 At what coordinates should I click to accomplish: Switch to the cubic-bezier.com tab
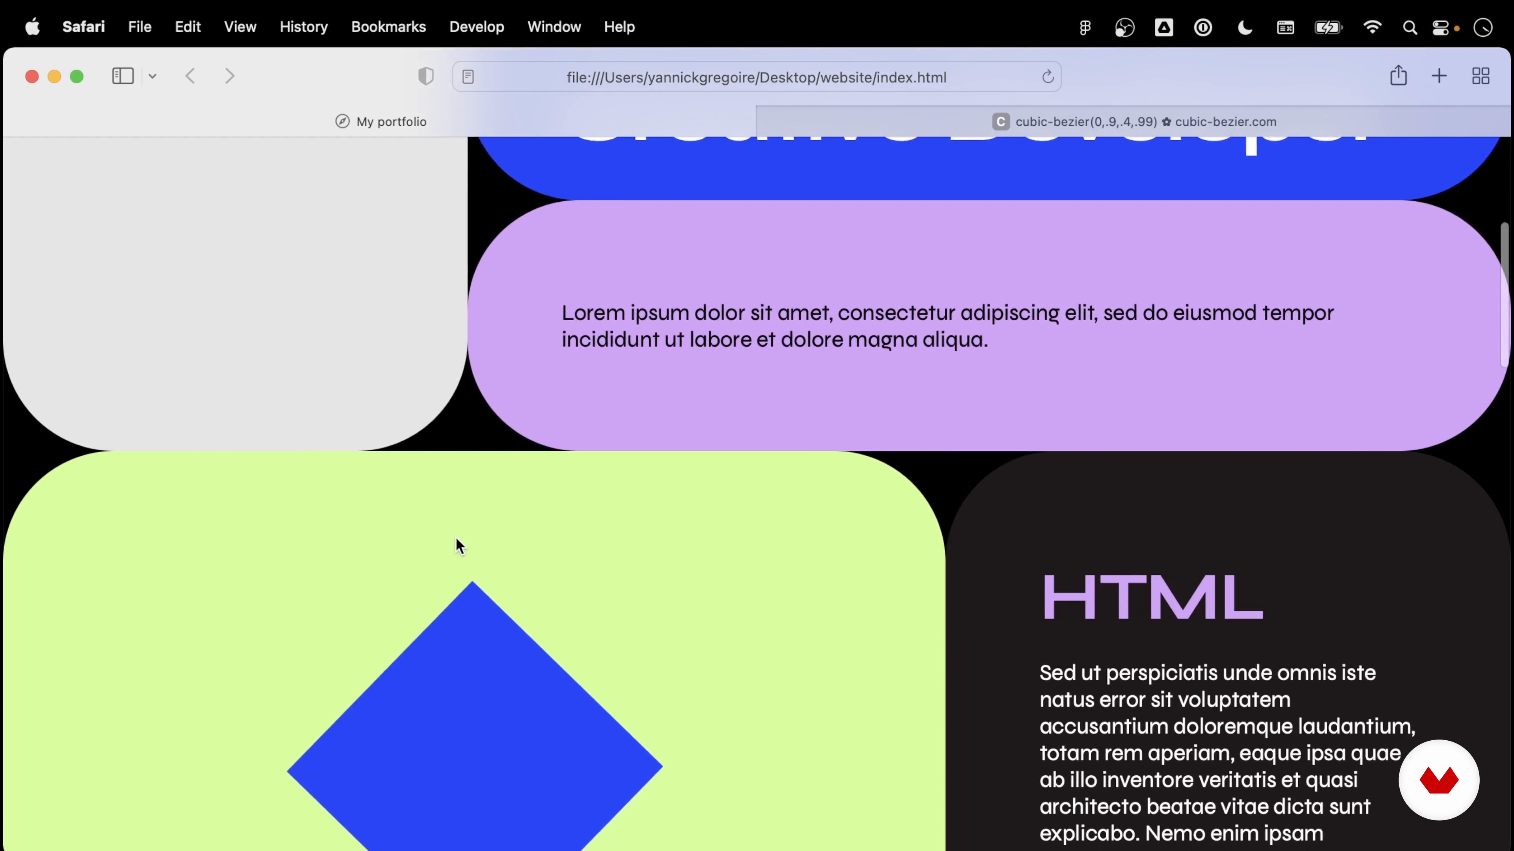[1134, 122]
